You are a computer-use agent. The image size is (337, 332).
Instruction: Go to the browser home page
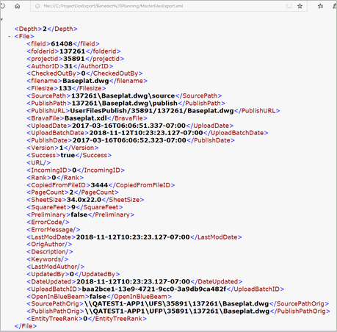pyautogui.click(x=18, y=6)
